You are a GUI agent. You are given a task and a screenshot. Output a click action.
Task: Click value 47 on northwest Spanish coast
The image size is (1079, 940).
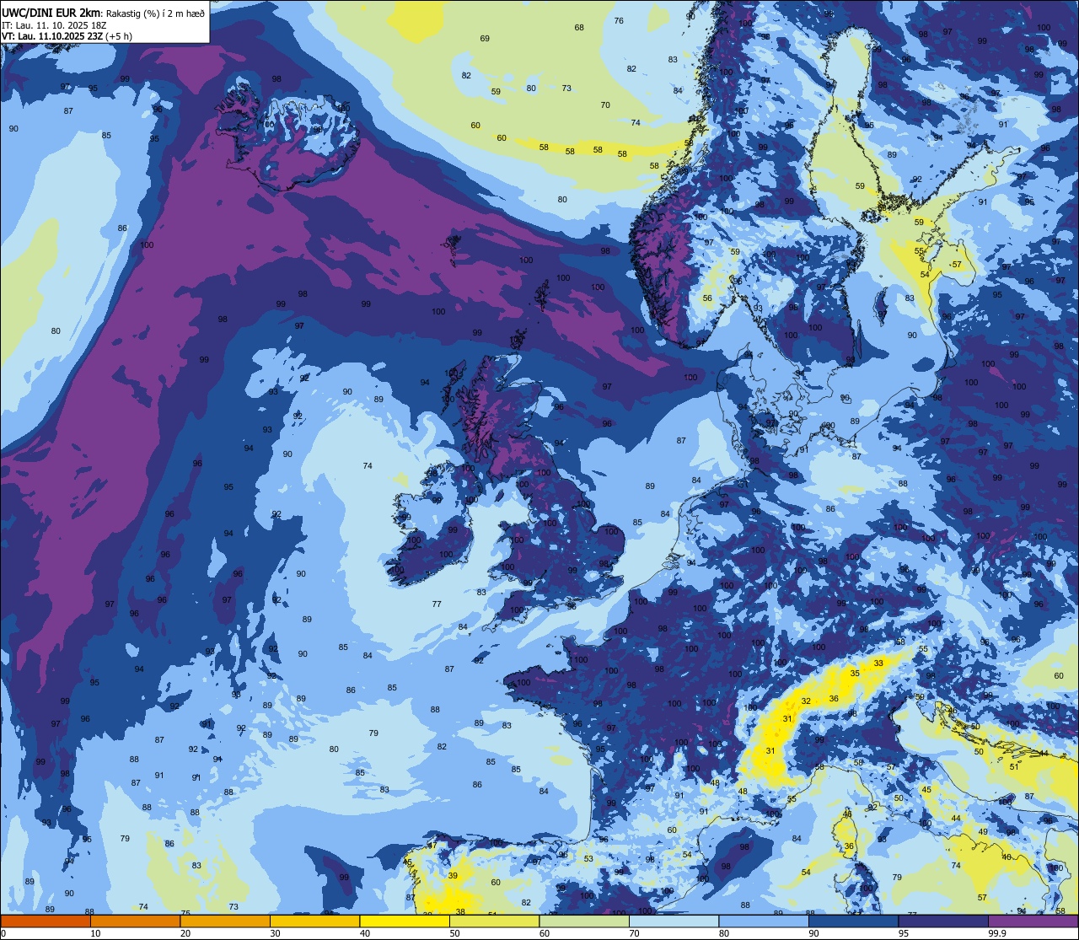(432, 846)
